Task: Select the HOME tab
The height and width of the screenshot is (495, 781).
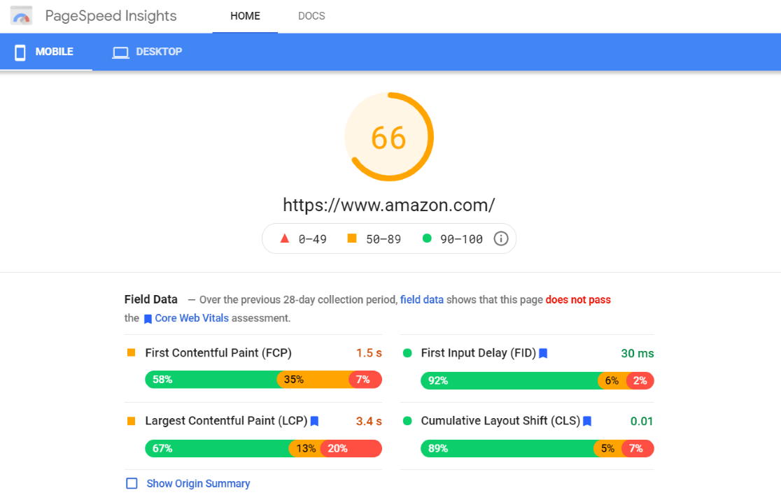Action: [245, 15]
